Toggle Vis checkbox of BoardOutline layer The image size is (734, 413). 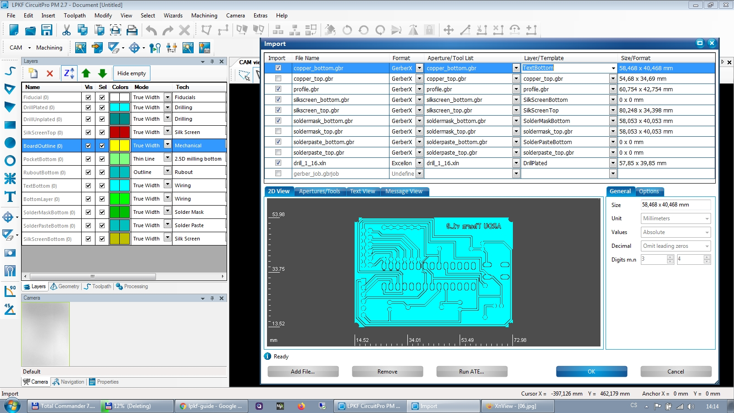pos(89,145)
